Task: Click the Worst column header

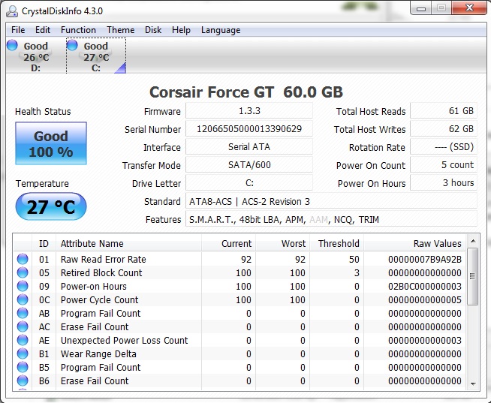Action: coord(283,243)
